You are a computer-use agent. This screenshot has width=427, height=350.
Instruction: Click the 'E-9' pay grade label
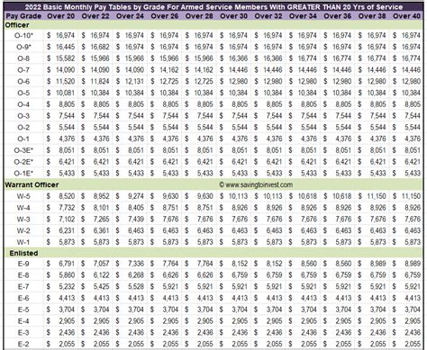coord(23,264)
